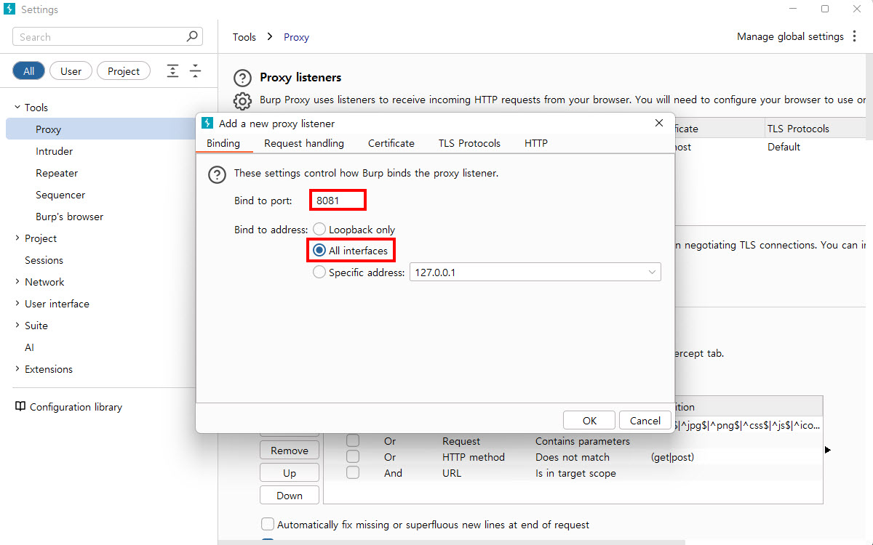The height and width of the screenshot is (545, 873).
Task: Click the Default TLS Protocols cell
Action: [784, 147]
